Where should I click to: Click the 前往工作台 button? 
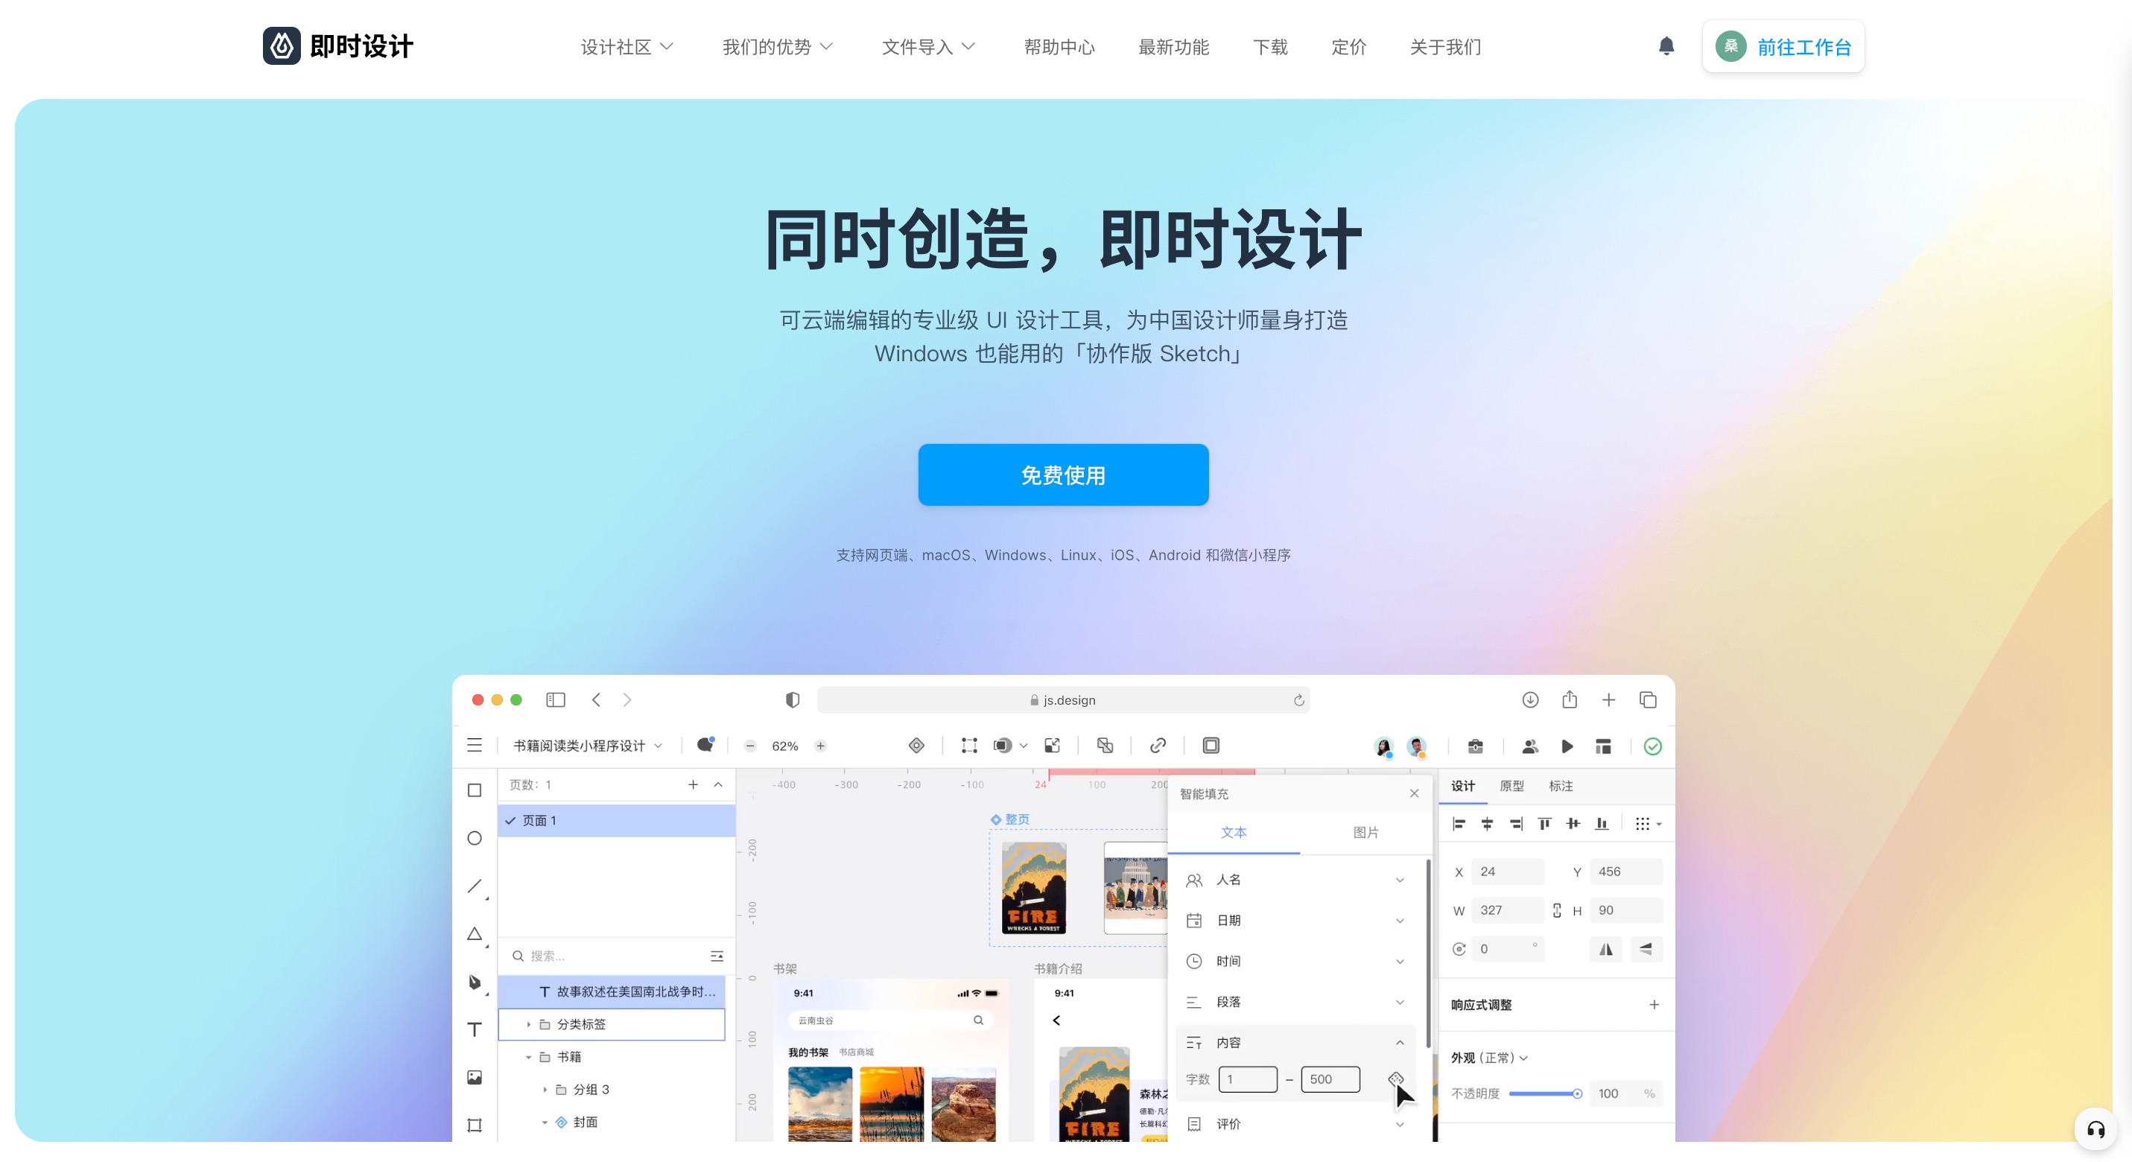point(1783,46)
